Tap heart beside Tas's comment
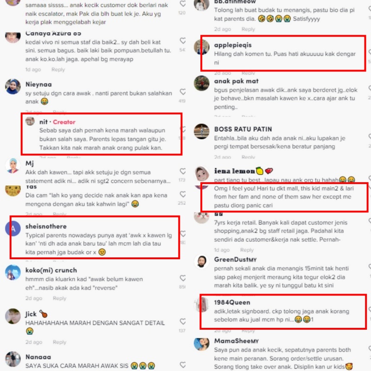The width and height of the screenshot is (371, 371). (183, 194)
